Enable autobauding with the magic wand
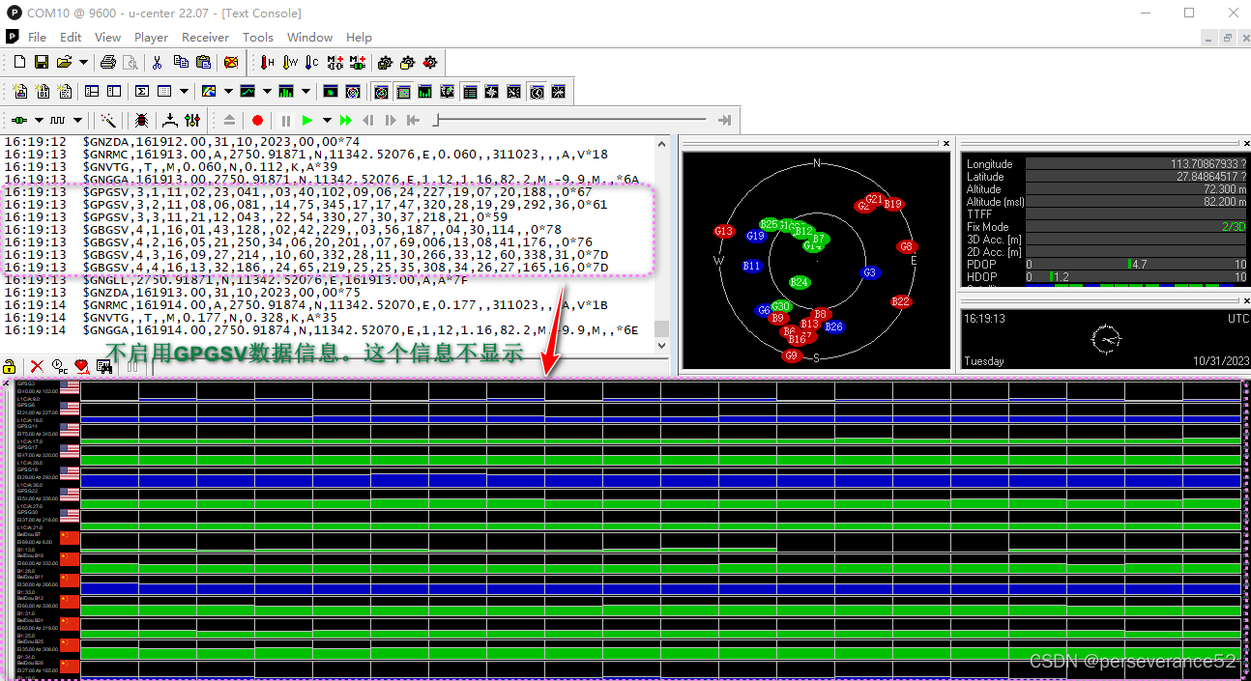1251x681 pixels. pos(108,121)
